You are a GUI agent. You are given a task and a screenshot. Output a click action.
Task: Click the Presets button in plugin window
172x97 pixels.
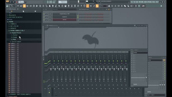point(138,26)
